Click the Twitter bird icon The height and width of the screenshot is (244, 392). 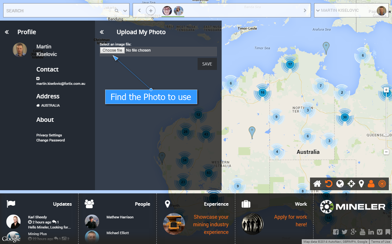(345, 232)
